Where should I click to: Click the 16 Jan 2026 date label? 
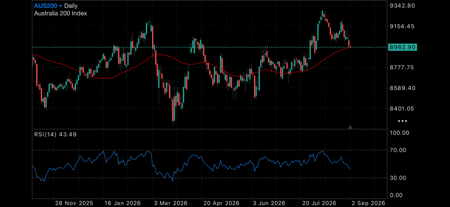tap(123, 203)
